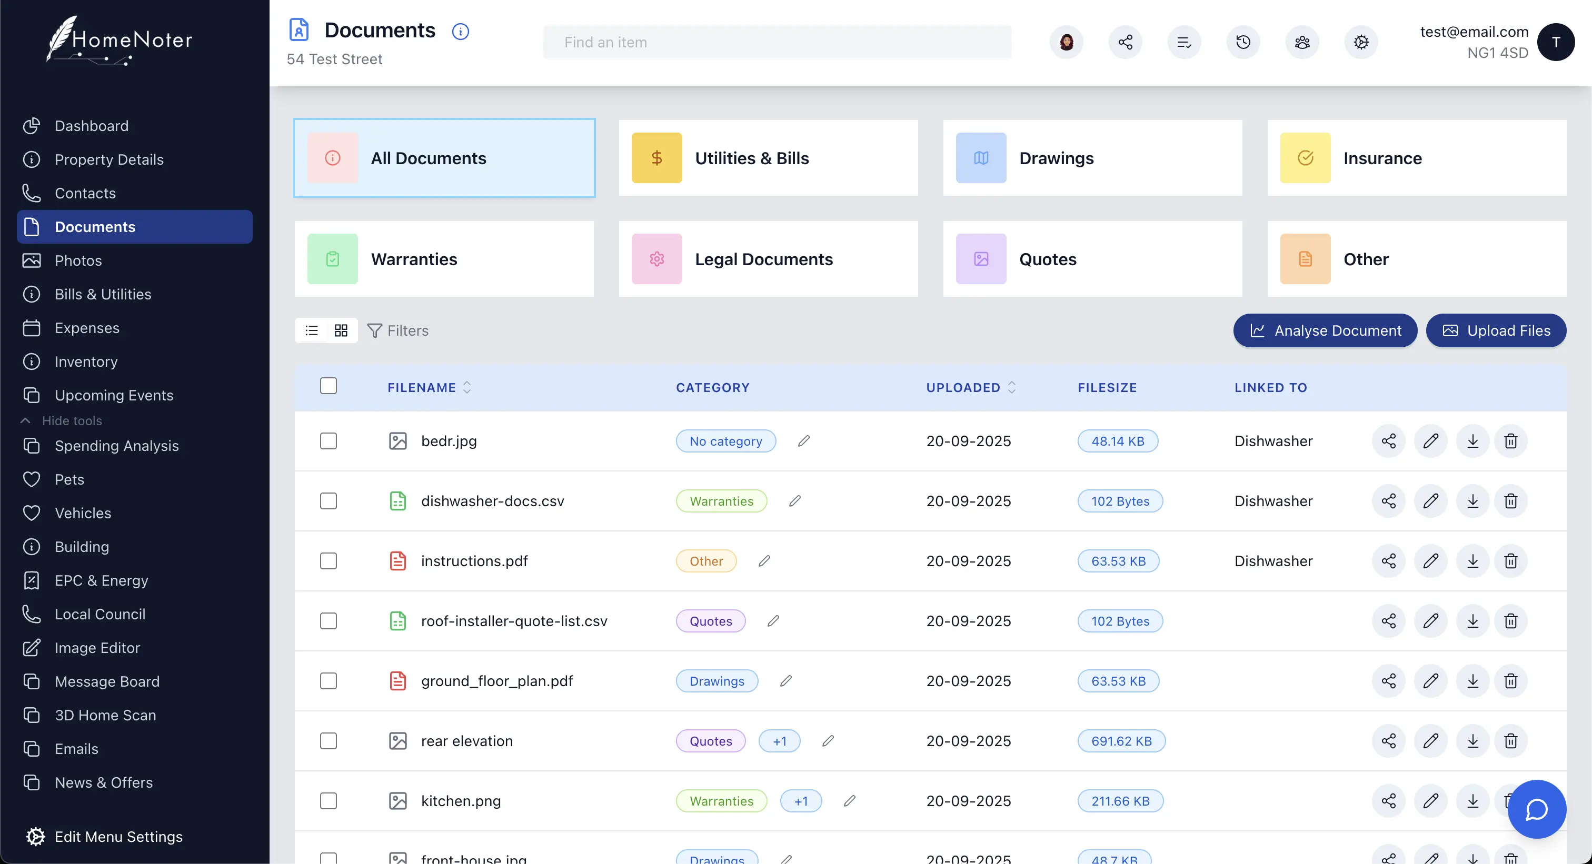Viewport: 1592px width, 864px height.
Task: Open the task list icon in the header
Action: (x=1184, y=42)
